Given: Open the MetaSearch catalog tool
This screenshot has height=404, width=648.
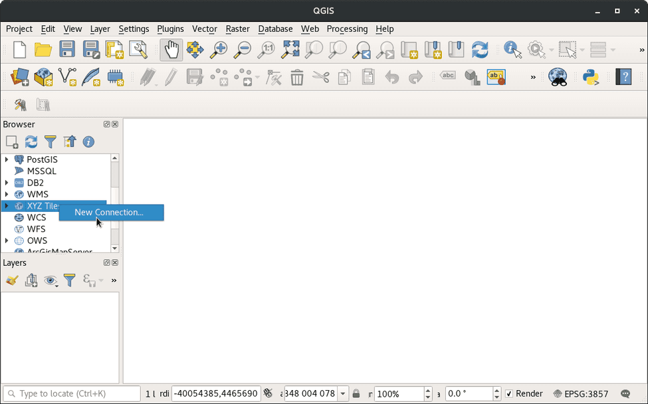Looking at the screenshot, I should 558,77.
